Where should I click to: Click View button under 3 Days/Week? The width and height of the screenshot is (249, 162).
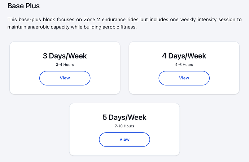[x=65, y=78]
